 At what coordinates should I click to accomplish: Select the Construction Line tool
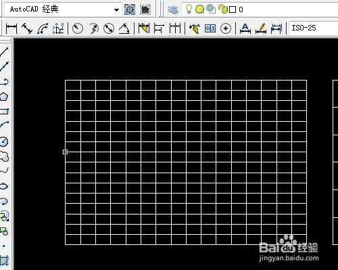click(x=4, y=67)
